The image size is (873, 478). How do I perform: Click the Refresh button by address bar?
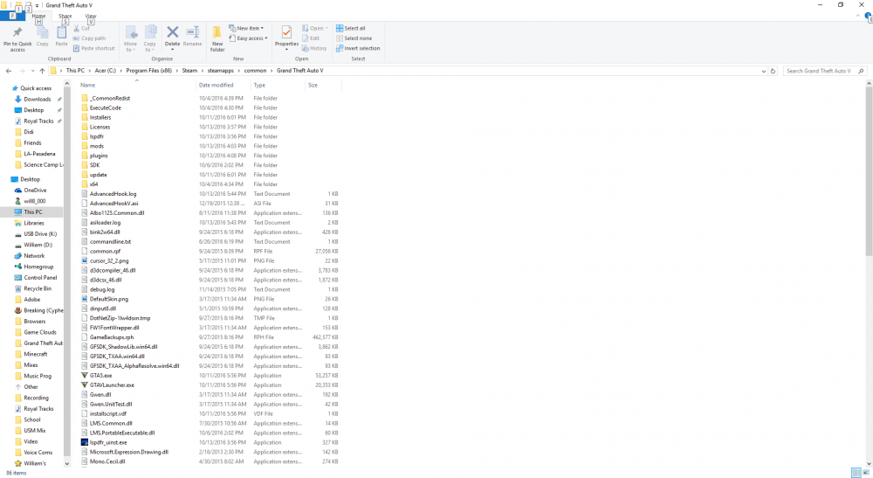click(x=773, y=71)
